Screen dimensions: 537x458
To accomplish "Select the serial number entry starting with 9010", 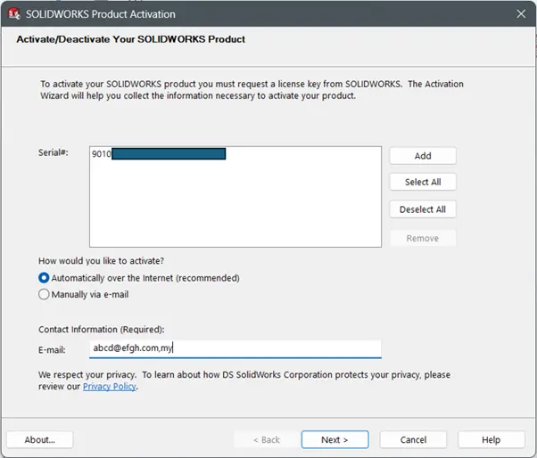I will pos(159,154).
